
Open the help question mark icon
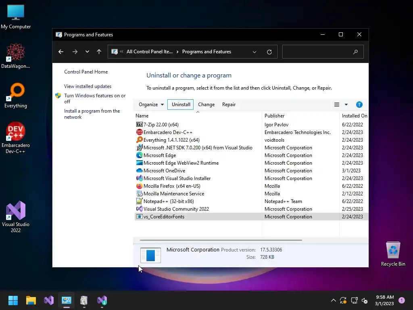pos(359,105)
